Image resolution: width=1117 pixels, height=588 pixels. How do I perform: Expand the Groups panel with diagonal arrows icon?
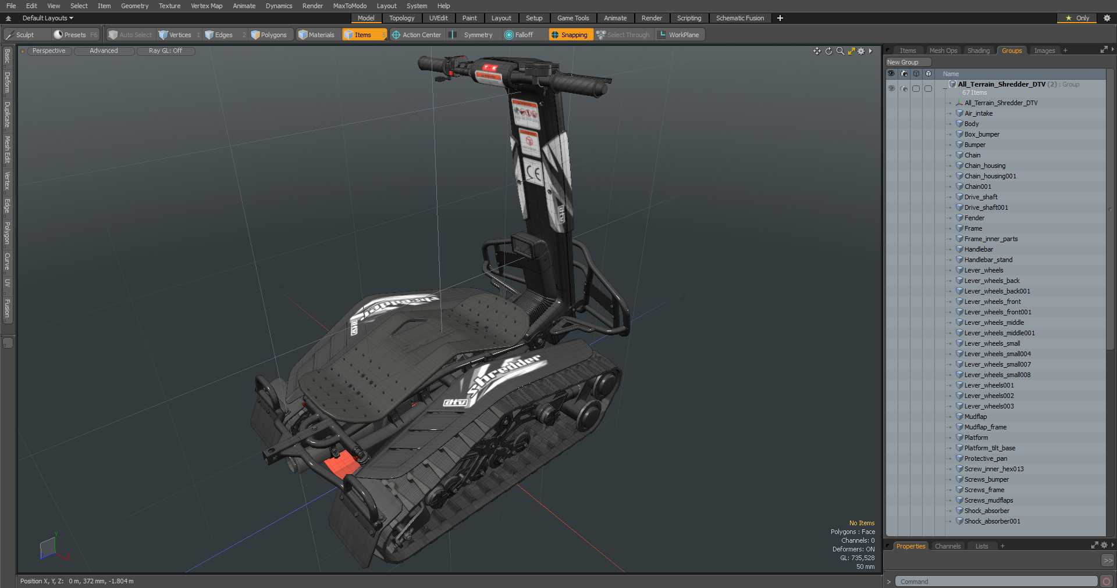pyautogui.click(x=1104, y=50)
